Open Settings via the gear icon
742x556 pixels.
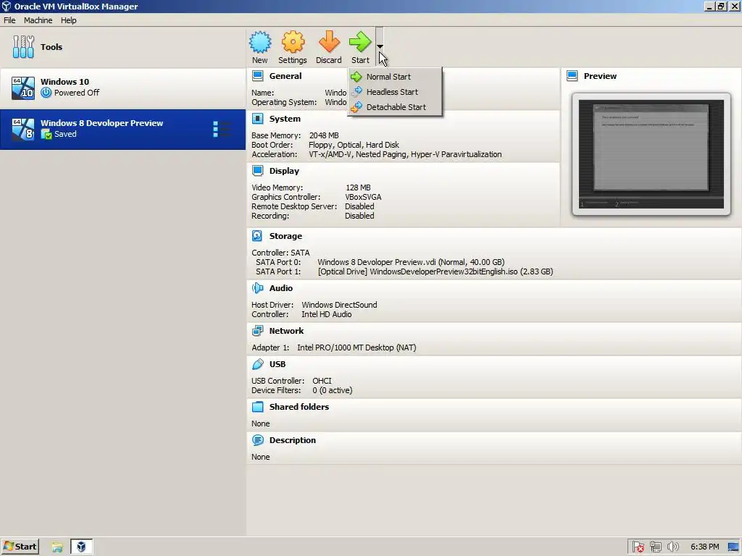pos(293,42)
